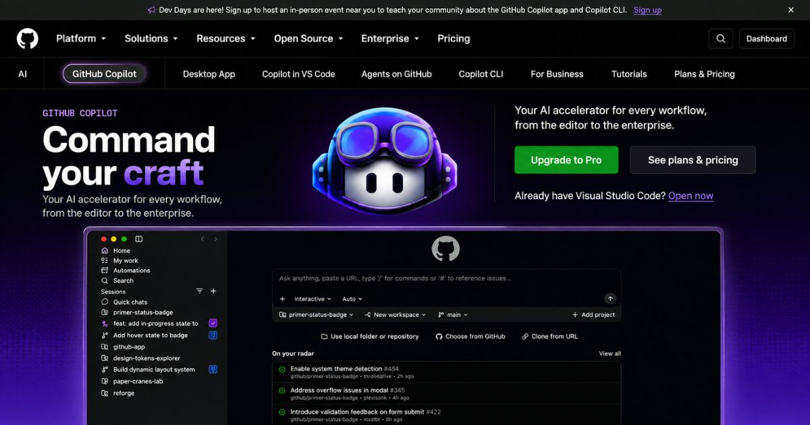Click the AI breadcrumb link
Screen dimensions: 810x425
coord(23,74)
